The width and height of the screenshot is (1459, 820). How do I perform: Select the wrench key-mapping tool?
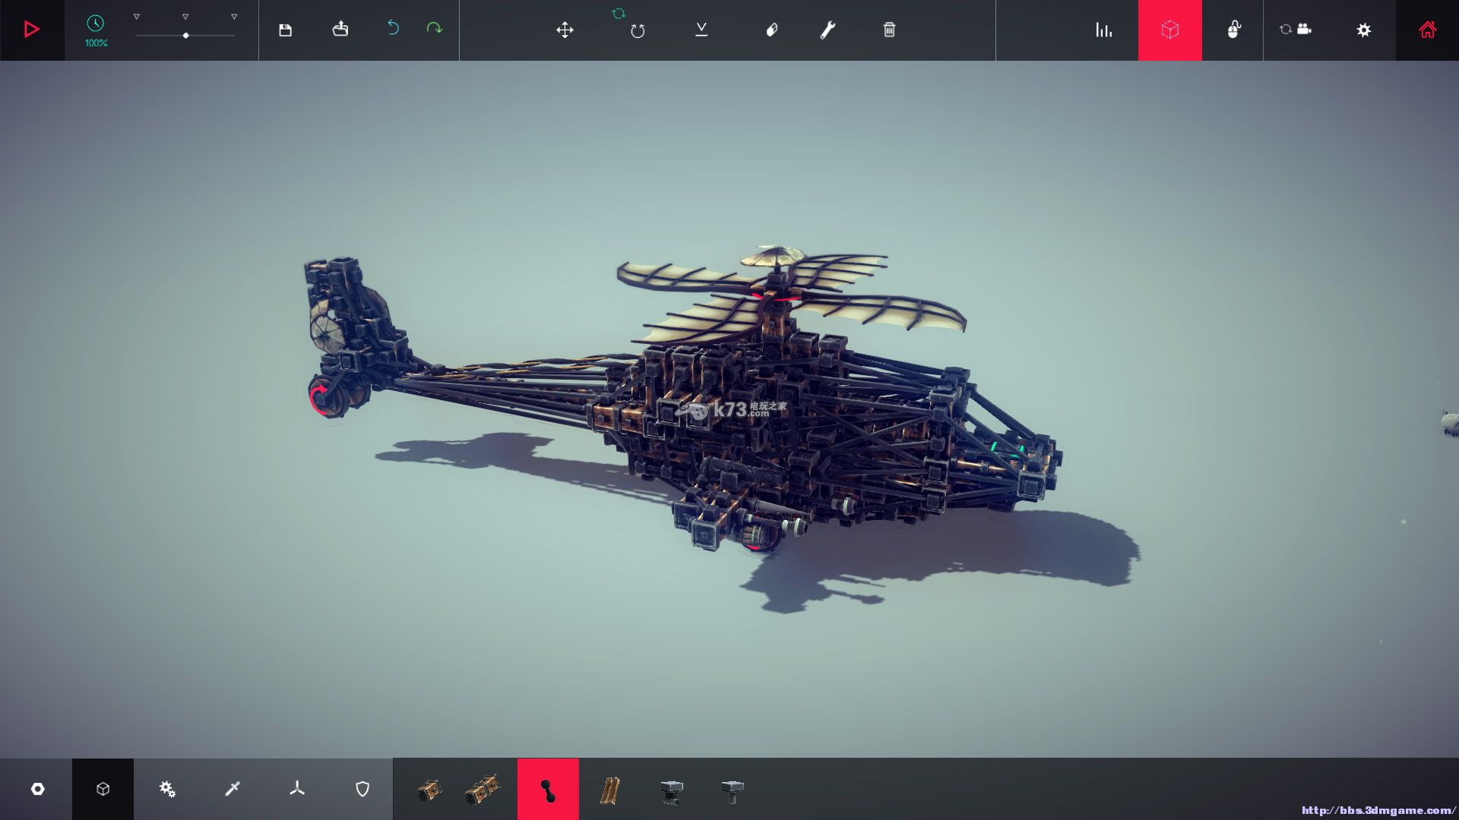828,30
